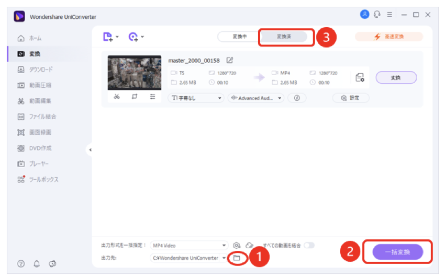This screenshot has height=278, width=445.
Task: Open プレーヤー in the sidebar
Action: click(33, 164)
